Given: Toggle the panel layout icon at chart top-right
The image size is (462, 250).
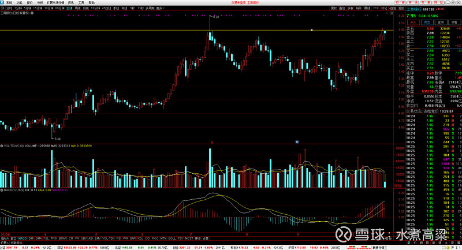Looking at the screenshot, I should coord(392,13).
